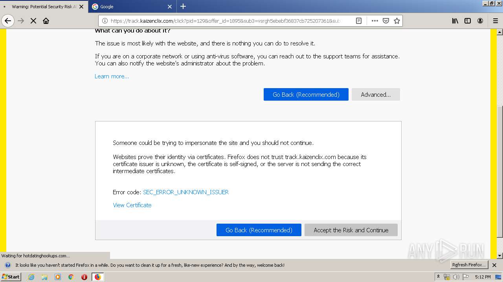
Task: Click scrollbar down arrow
Action: (x=500, y=256)
